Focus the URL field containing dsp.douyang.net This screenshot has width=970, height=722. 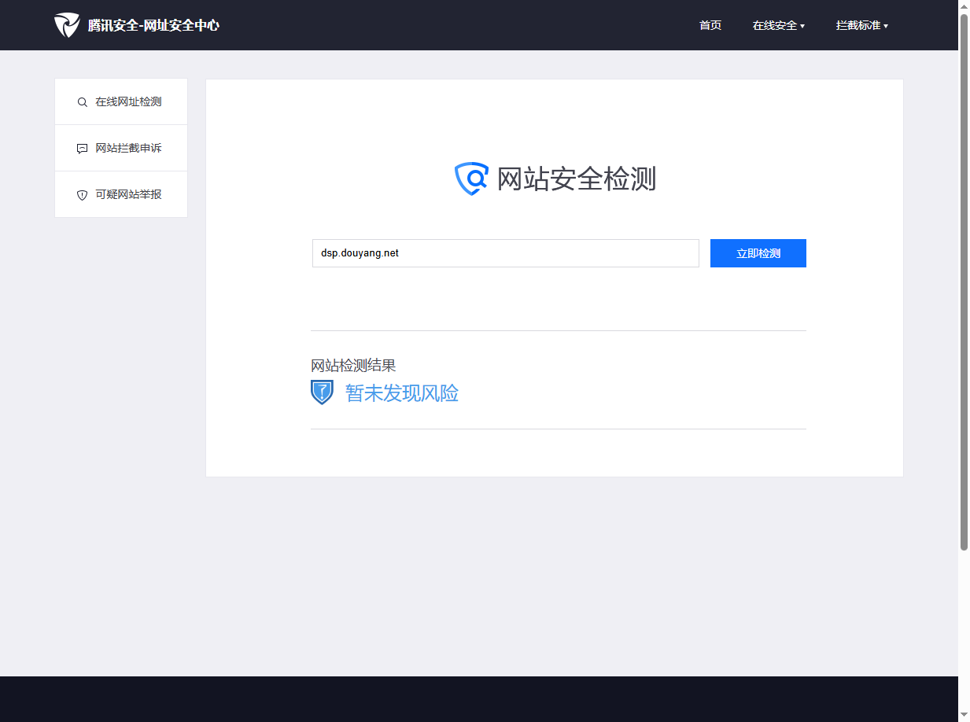pyautogui.click(x=506, y=253)
